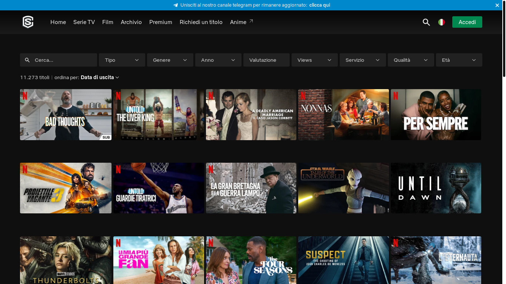
Task: Open La mia più grande fan card
Action: 159,260
